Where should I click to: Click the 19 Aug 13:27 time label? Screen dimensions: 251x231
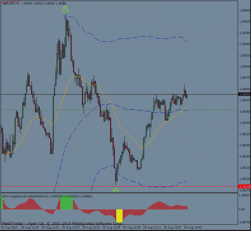pos(172,227)
